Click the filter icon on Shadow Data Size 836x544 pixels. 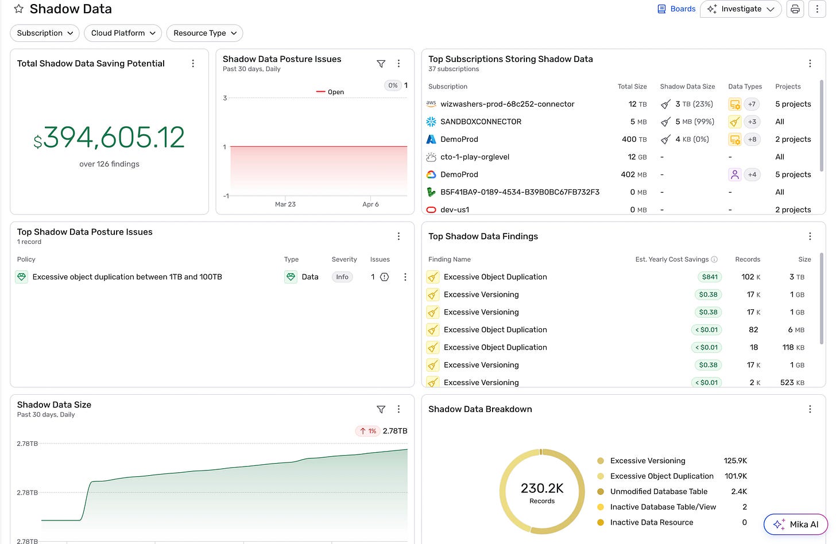pos(381,409)
